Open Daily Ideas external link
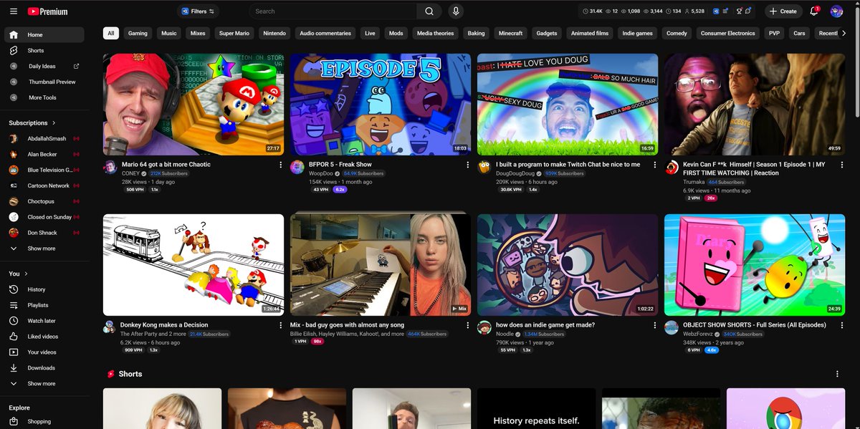Viewport: 860px width, 429px height. coord(76,66)
